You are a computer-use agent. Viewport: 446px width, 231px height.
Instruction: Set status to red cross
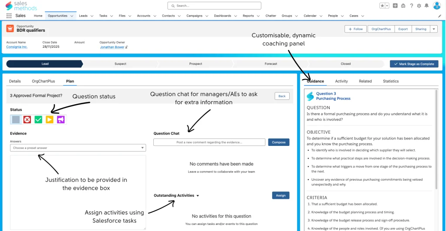(27, 119)
